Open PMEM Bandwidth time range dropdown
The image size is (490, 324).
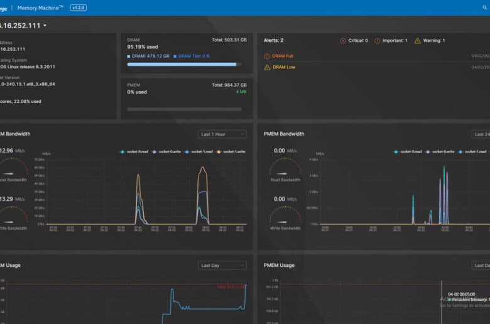(481, 134)
